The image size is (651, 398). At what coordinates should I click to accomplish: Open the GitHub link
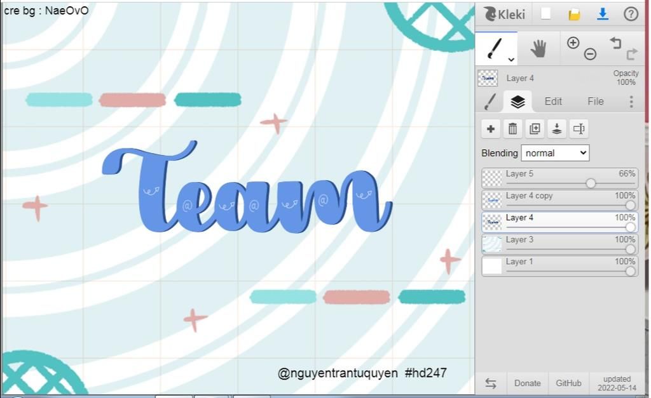tap(568, 383)
